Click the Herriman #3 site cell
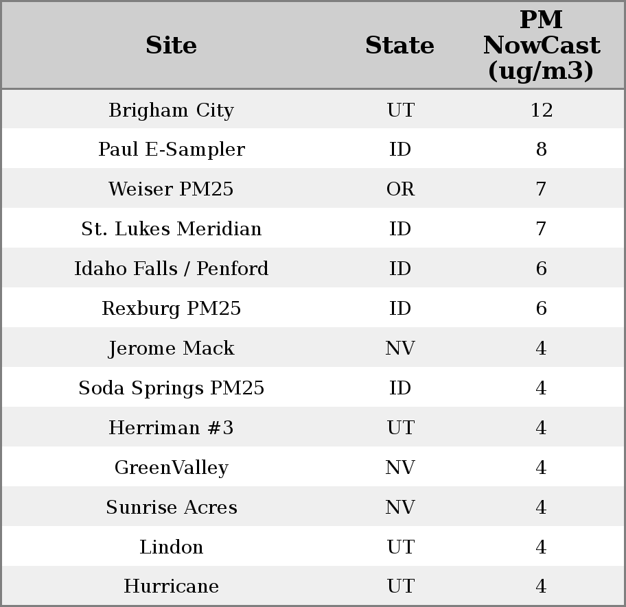The width and height of the screenshot is (626, 607). (171, 428)
